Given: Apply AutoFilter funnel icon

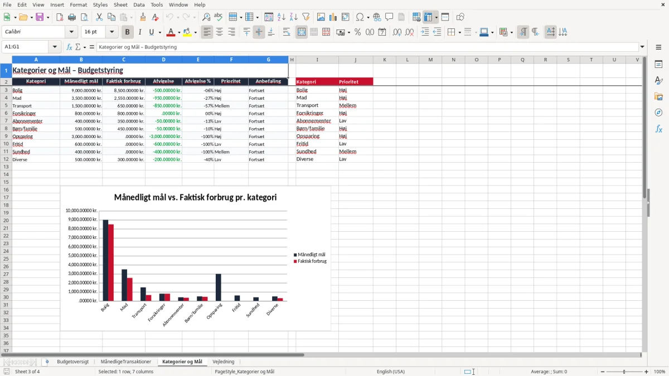Looking at the screenshot, I should point(306,17).
